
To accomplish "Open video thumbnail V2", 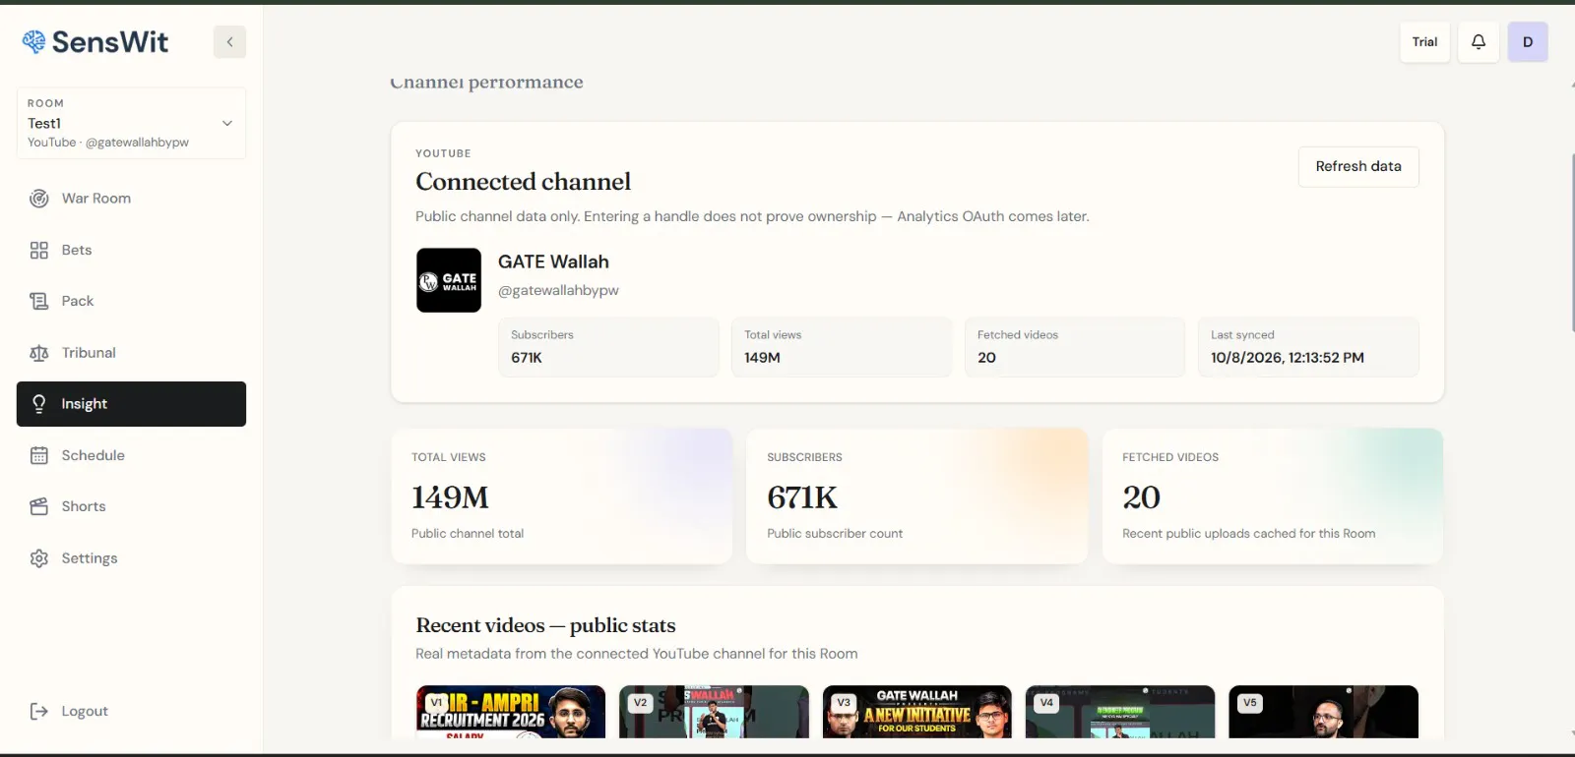I will (714, 712).
